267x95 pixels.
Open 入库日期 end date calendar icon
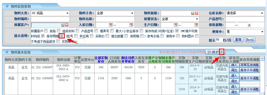pyautogui.click(x=131, y=25)
